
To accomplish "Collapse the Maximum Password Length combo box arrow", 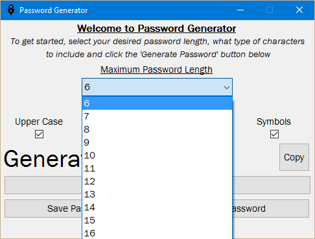I will (x=227, y=87).
